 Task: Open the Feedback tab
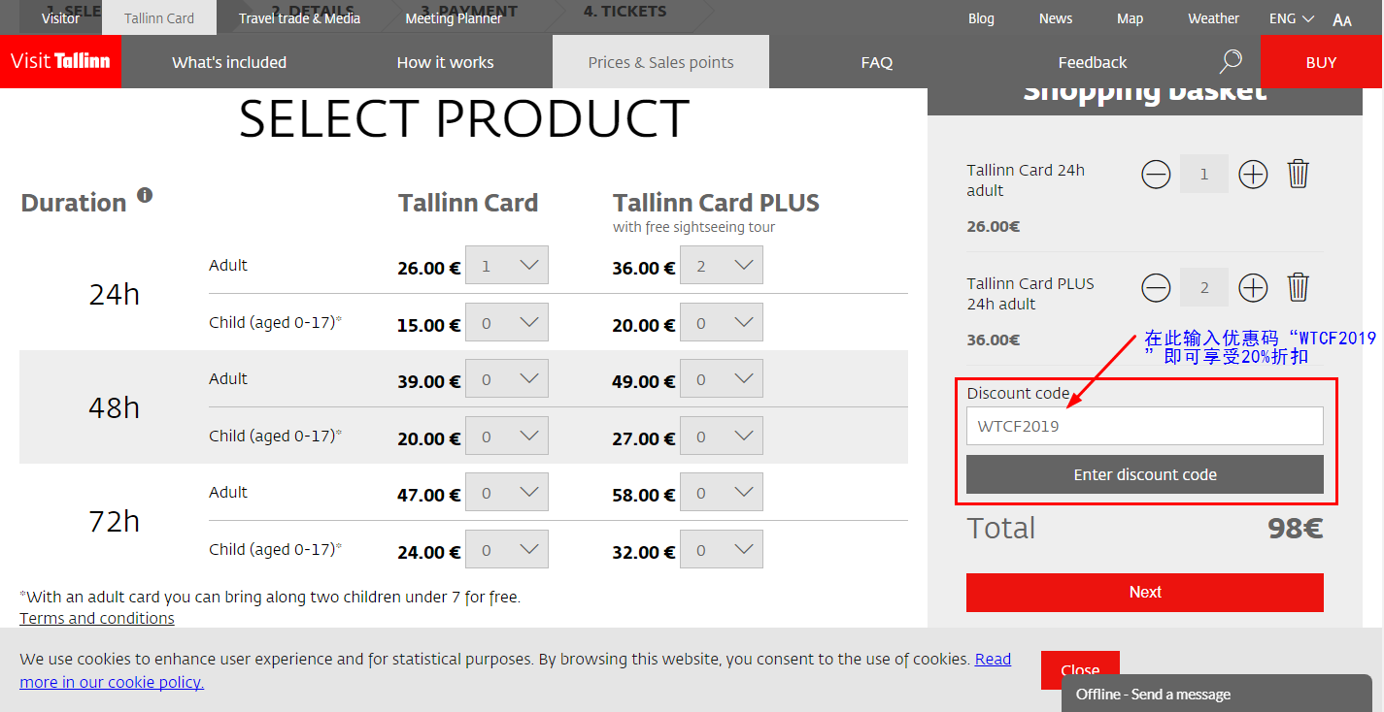(1093, 62)
